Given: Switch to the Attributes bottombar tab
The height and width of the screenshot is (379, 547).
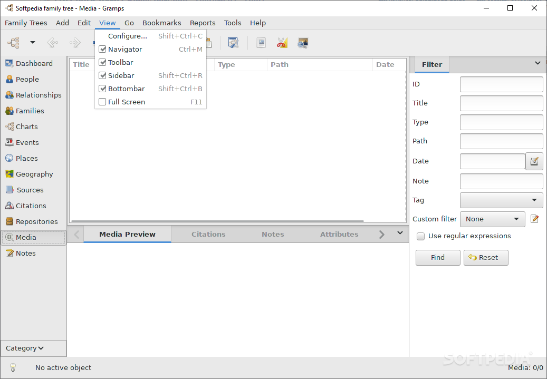Looking at the screenshot, I should 339,234.
